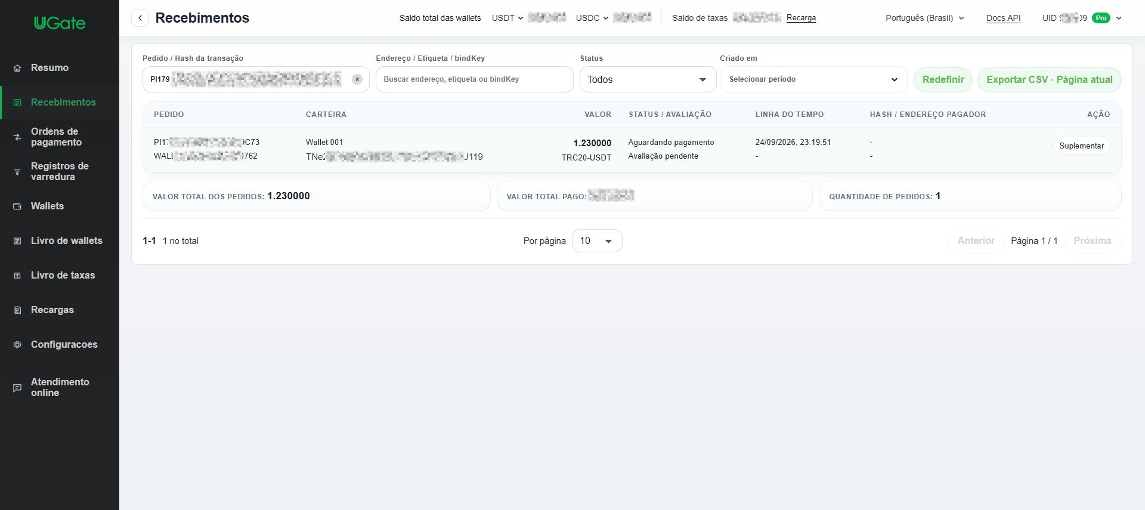Expand the UID account menu chevron

[x=1119, y=18]
